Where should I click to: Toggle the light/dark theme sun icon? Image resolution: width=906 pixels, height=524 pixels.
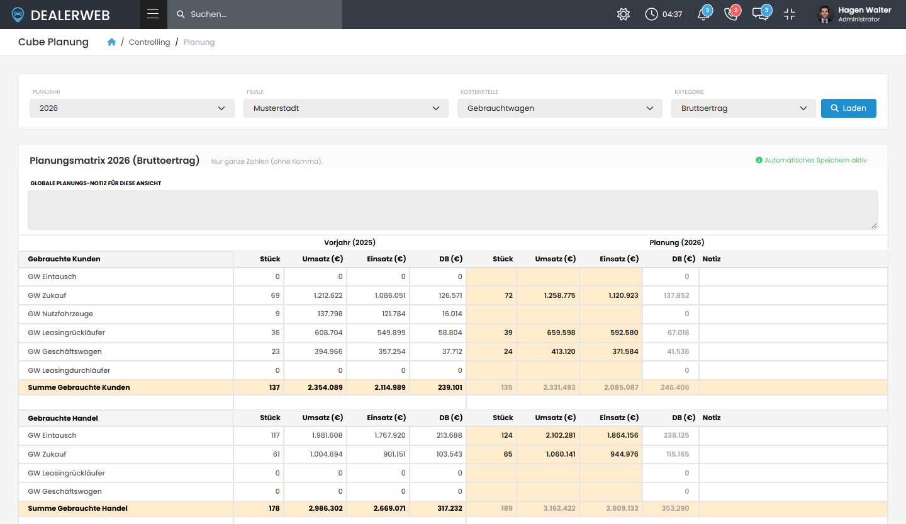(624, 14)
